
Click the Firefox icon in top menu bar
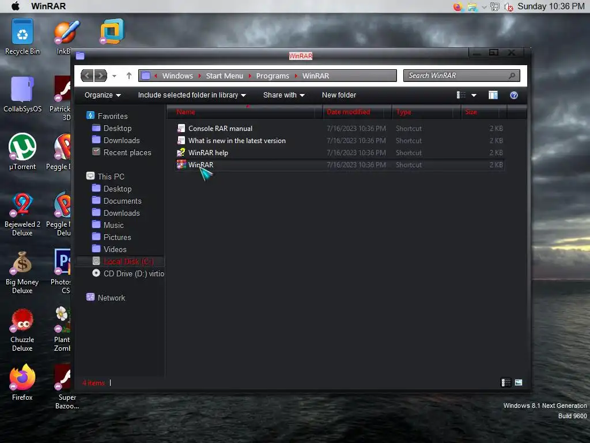coord(457,6)
